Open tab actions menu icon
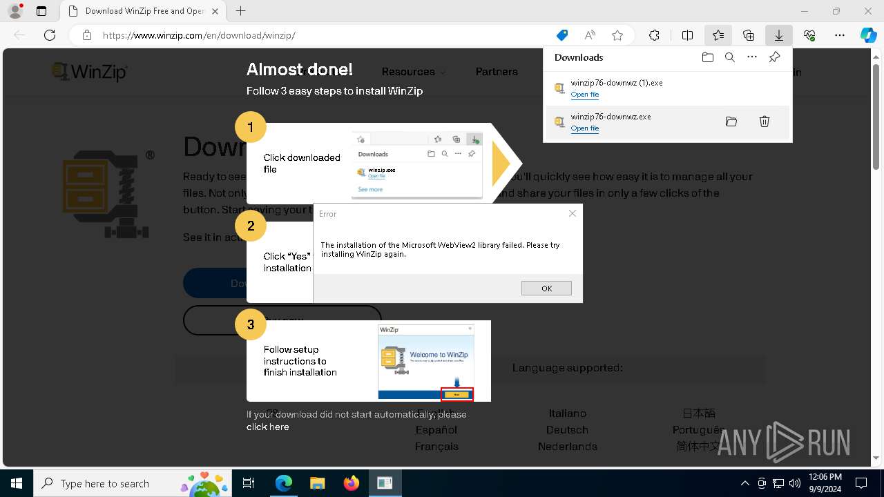This screenshot has width=884, height=497. point(41,11)
